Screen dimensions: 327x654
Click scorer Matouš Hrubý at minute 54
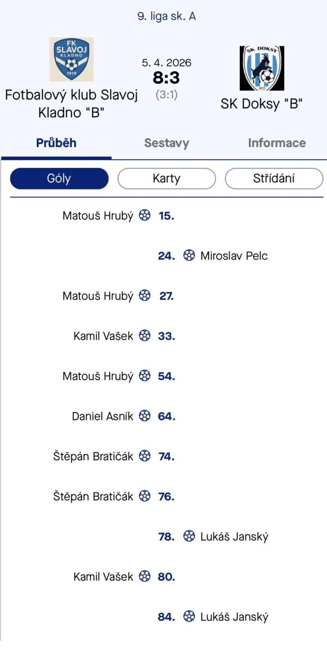pos(98,376)
